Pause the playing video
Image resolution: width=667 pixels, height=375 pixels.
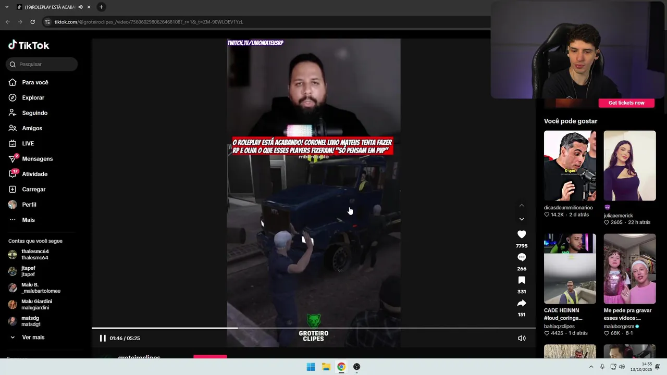click(103, 338)
